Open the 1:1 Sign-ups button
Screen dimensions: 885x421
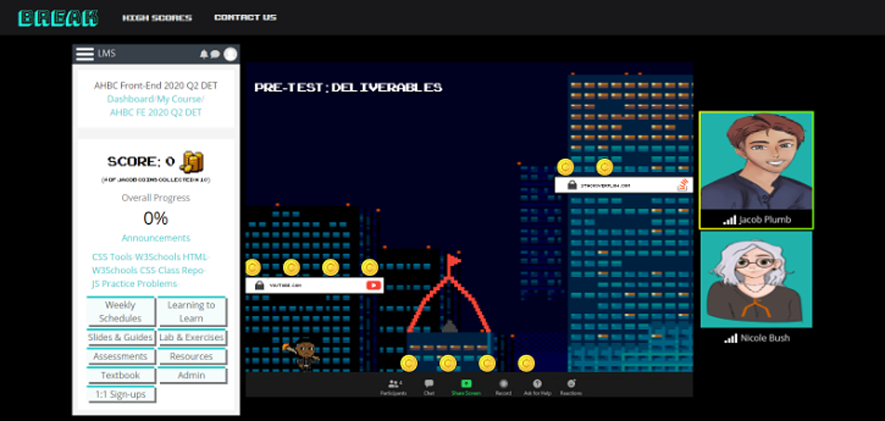point(120,394)
